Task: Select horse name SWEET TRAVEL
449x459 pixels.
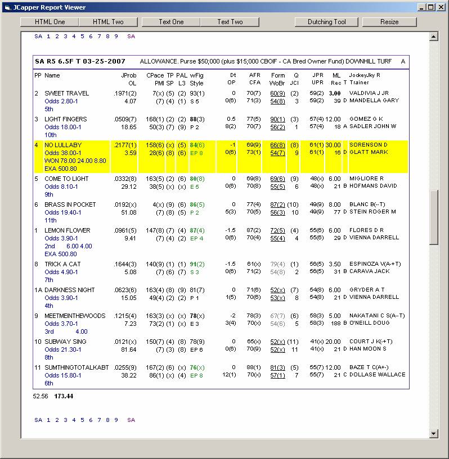Action: [66, 93]
